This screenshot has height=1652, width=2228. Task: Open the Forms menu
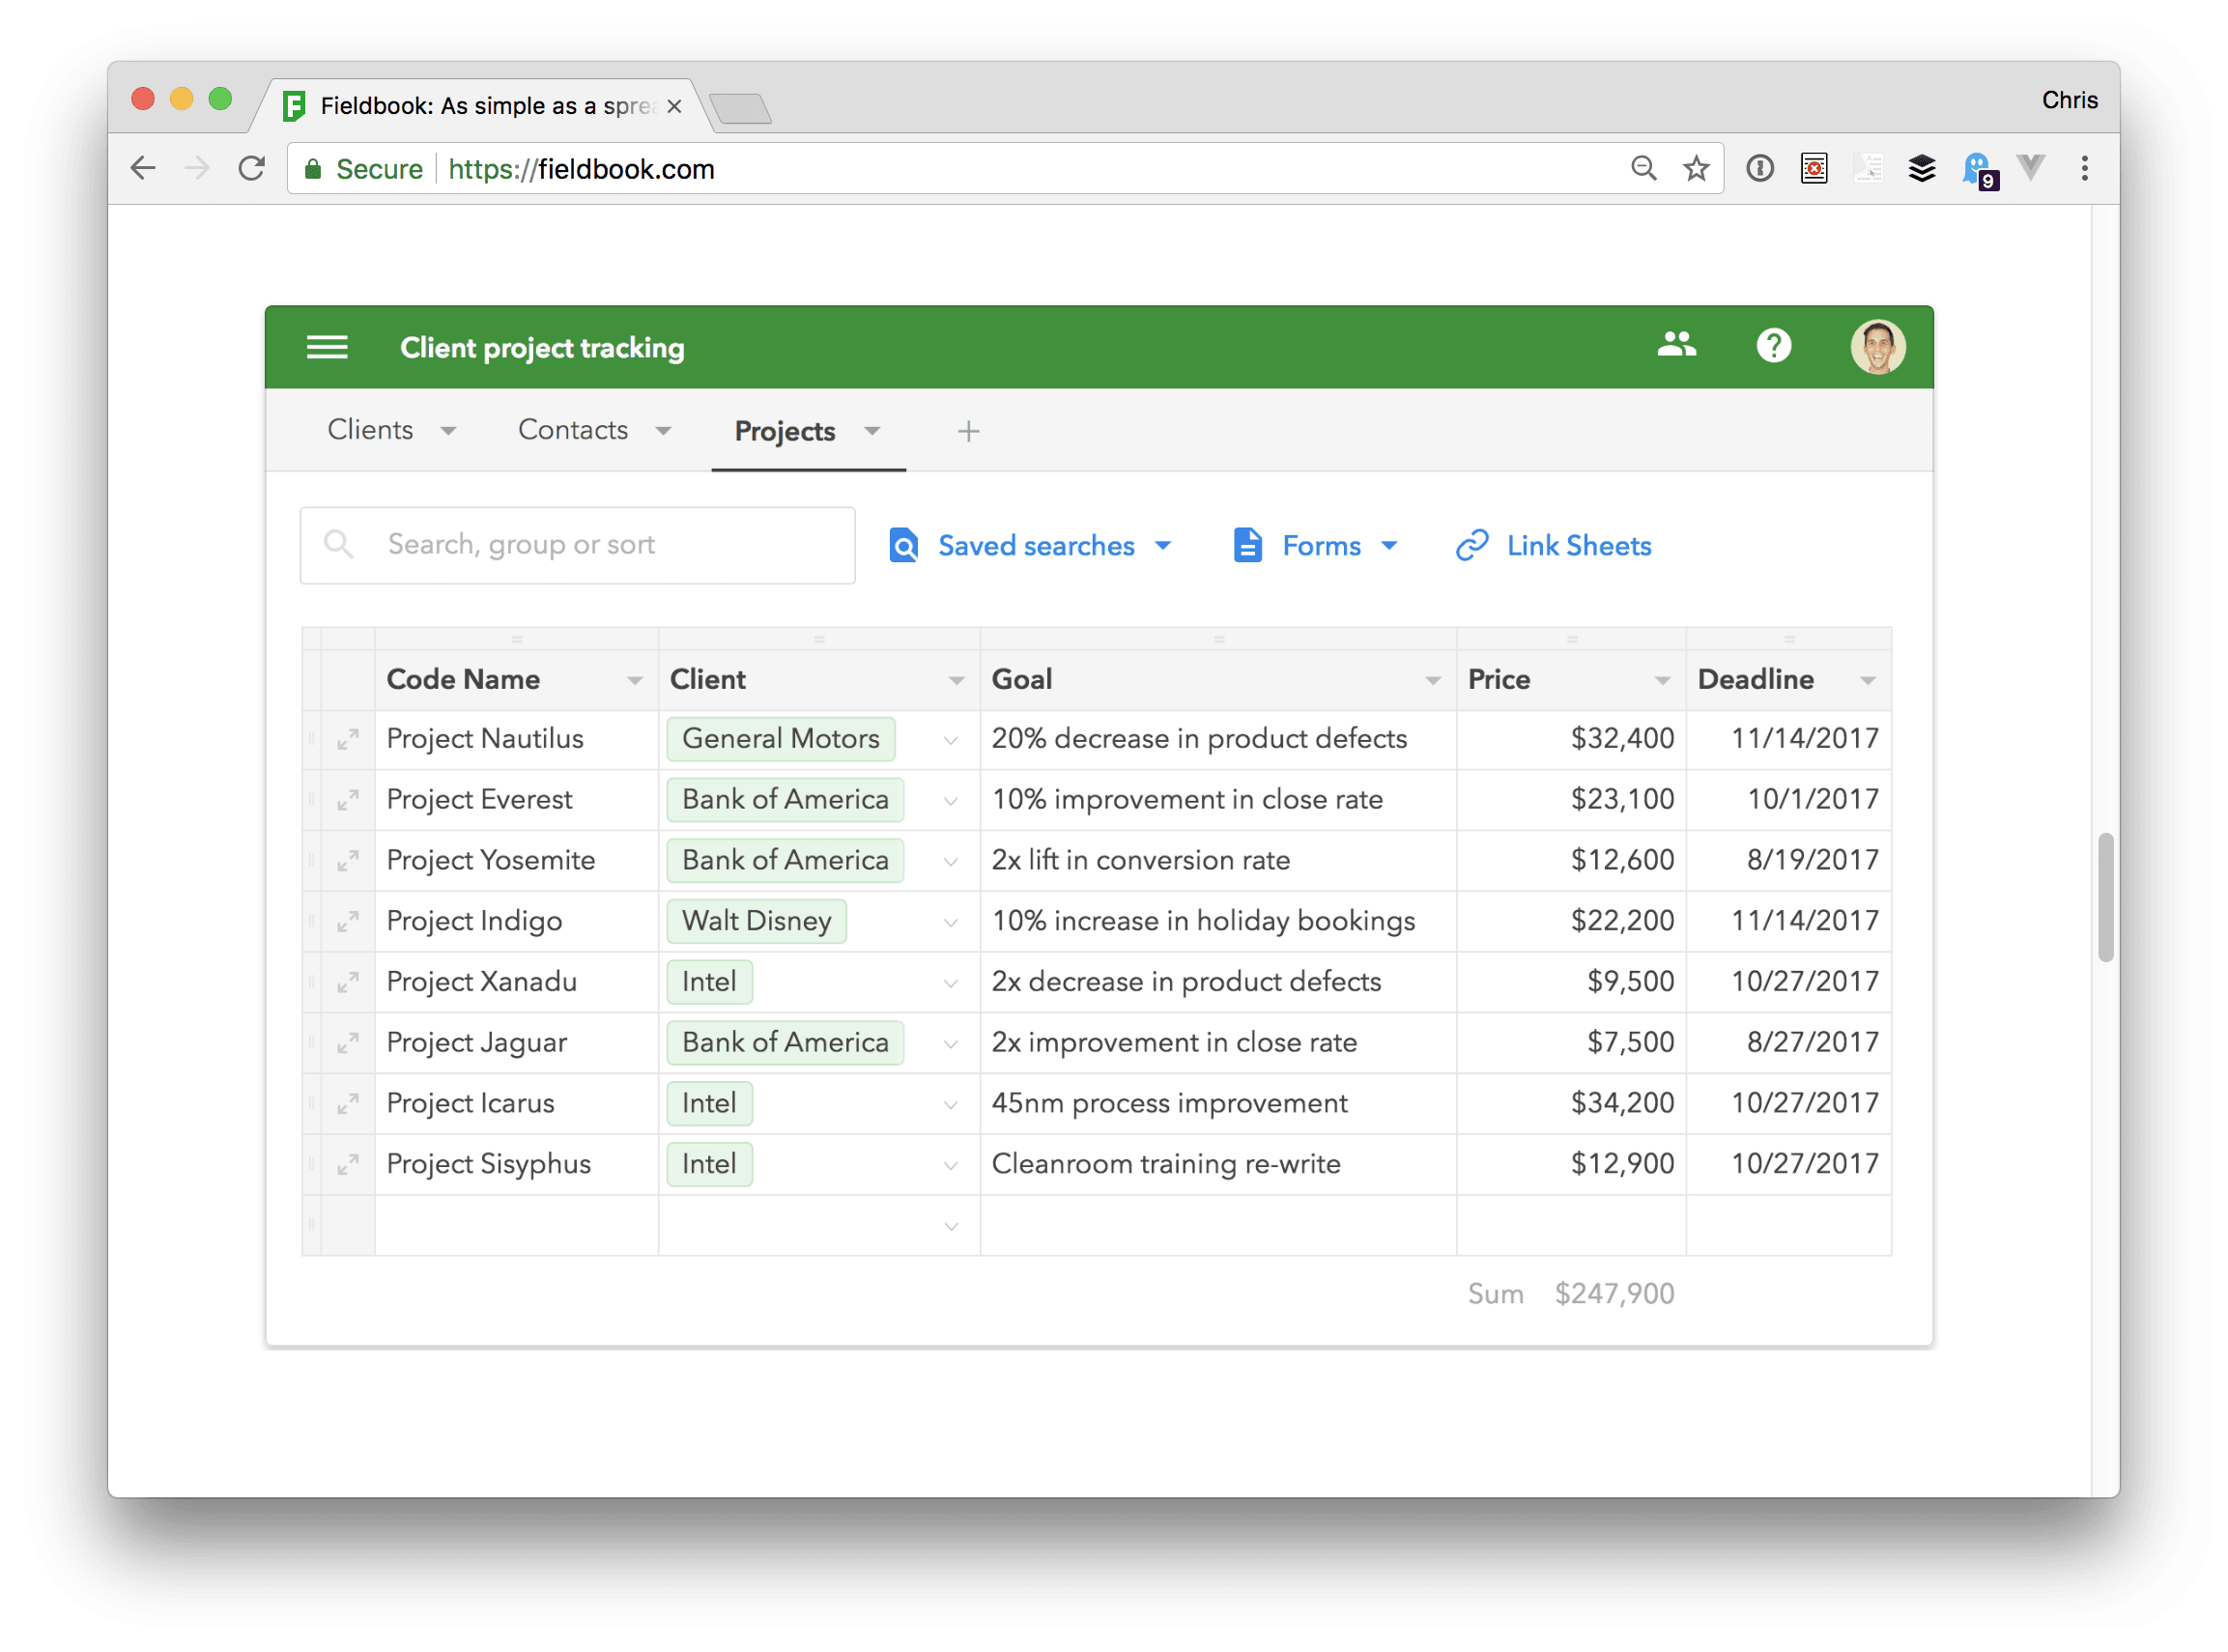pyautogui.click(x=1316, y=546)
